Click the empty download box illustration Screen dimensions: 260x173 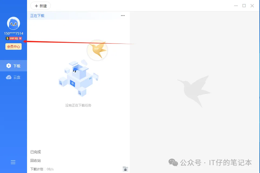click(78, 78)
